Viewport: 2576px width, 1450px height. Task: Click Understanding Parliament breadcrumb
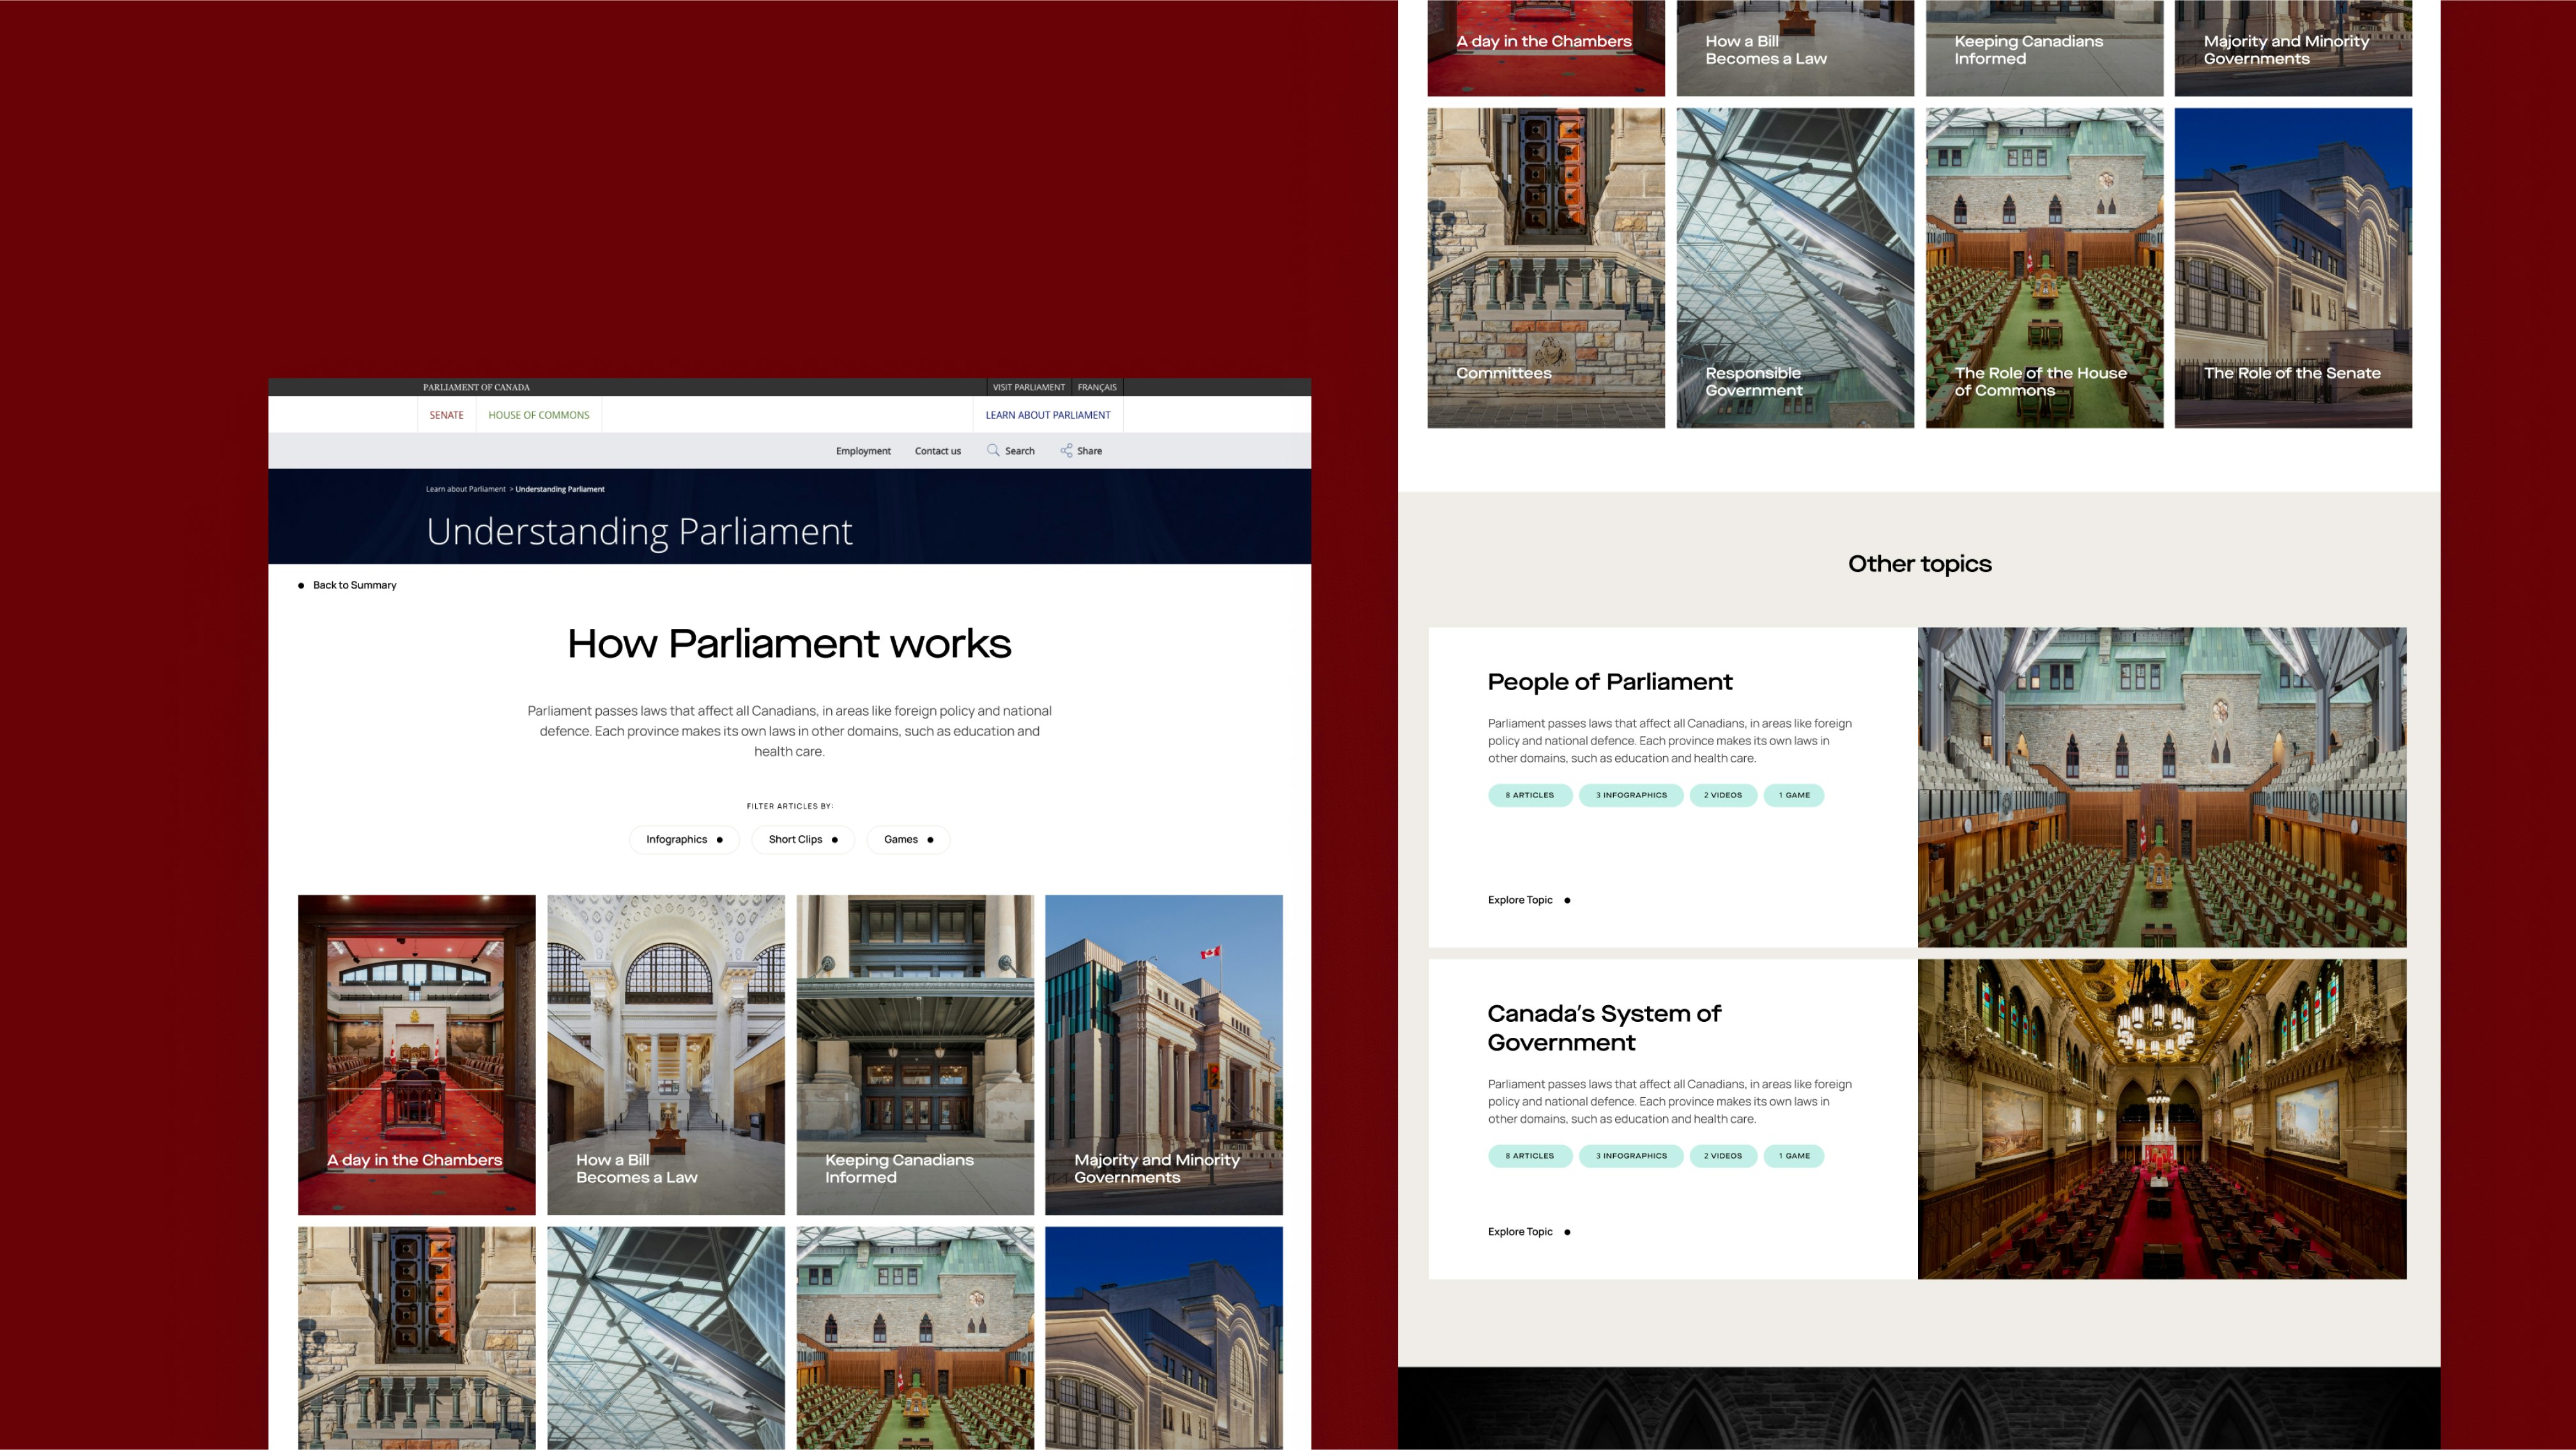(x=560, y=489)
